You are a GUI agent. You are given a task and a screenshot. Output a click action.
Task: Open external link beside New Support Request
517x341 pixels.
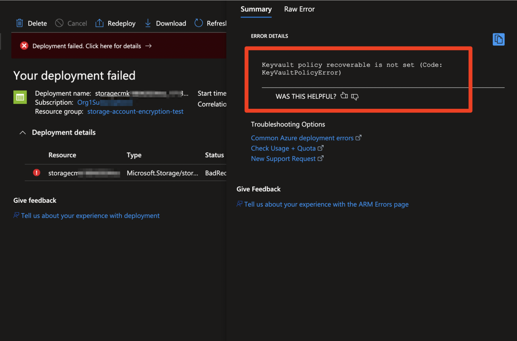click(x=321, y=158)
